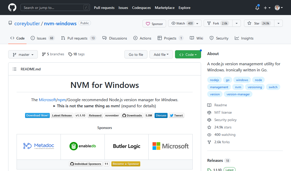
Task: Switch to the Issues tab
Action: pos(42,38)
